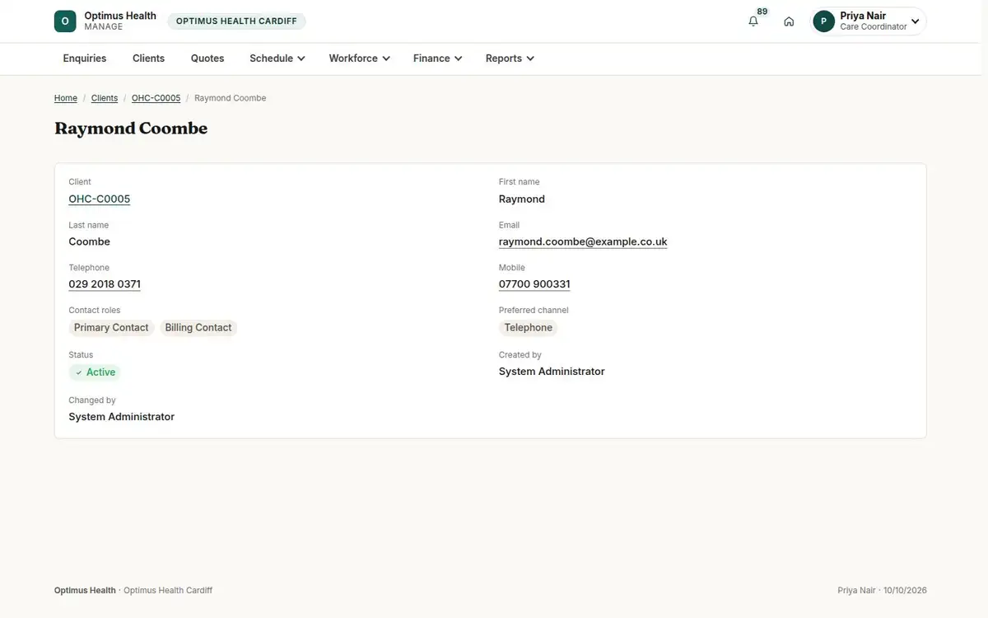Viewport: 988px width, 618px height.
Task: Click the Optimus Health Cardiff branch badge
Action: (236, 21)
